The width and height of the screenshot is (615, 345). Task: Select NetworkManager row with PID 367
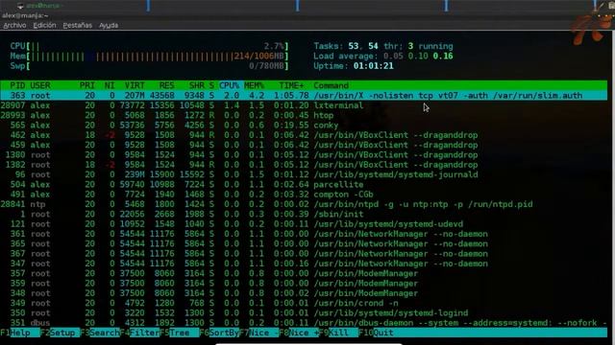tap(304, 254)
